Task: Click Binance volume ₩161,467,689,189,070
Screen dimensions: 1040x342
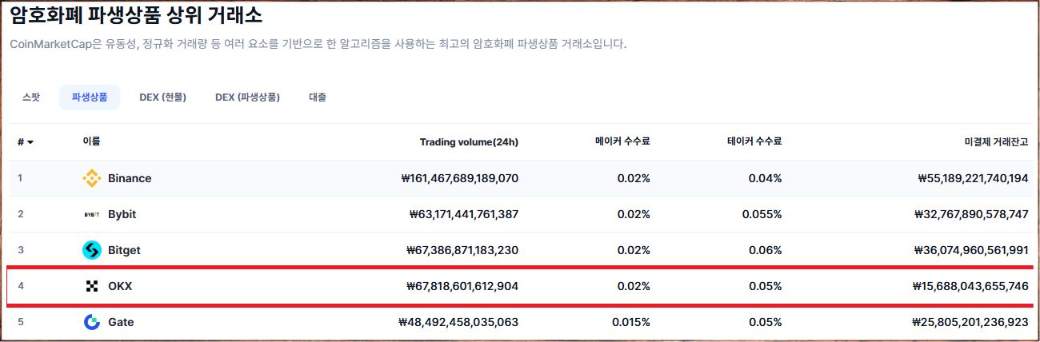Action: pos(459,178)
